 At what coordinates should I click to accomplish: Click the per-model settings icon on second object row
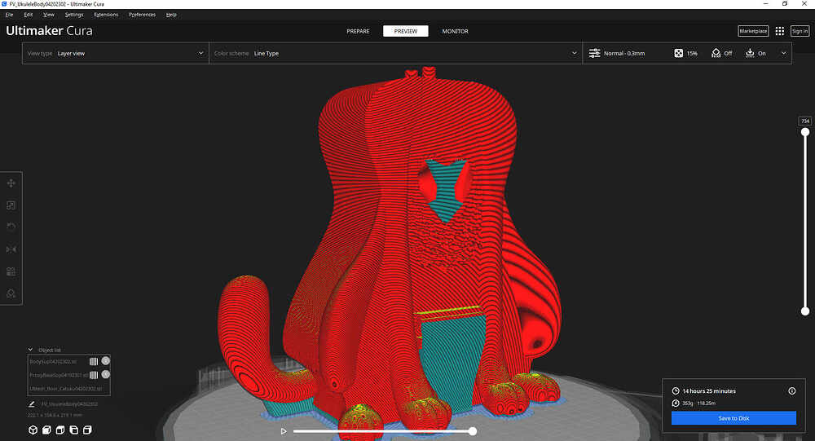coord(94,375)
